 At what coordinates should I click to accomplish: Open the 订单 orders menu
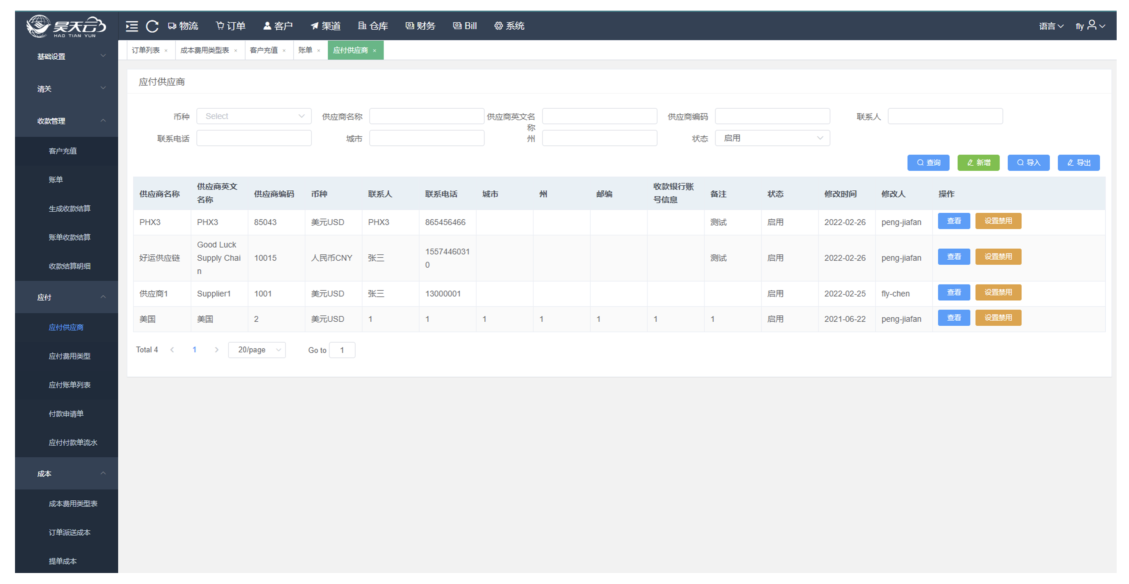pos(231,26)
